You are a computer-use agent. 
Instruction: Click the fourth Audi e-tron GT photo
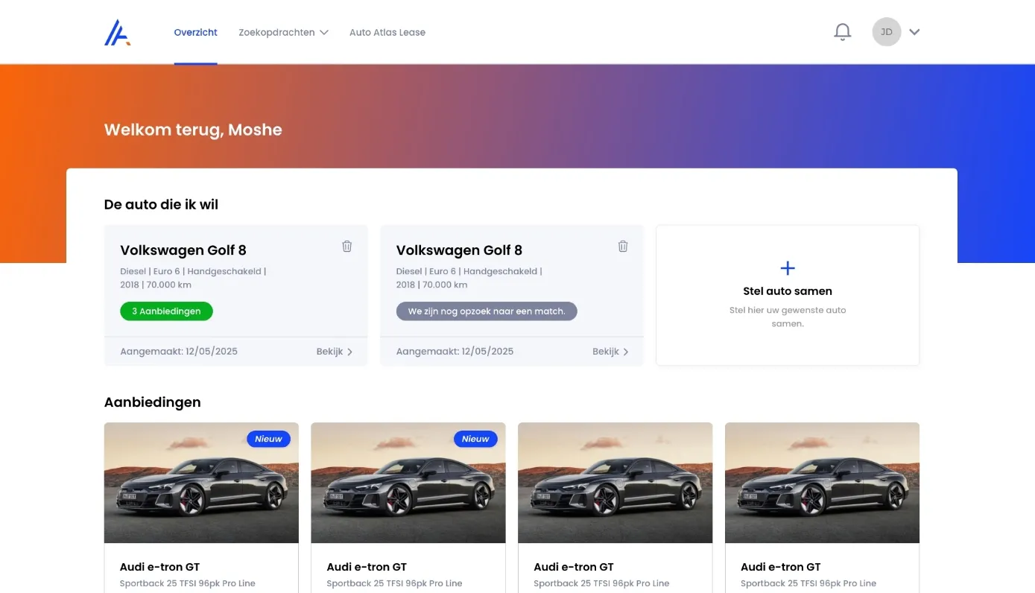[822, 483]
